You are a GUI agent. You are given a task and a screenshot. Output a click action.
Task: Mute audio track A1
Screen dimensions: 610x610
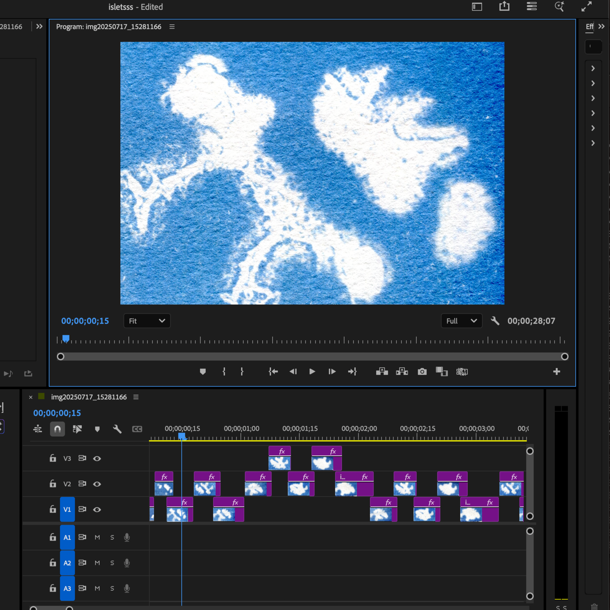97,537
